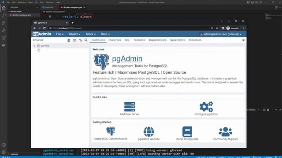Switch to the Dashboard tab

coord(98,40)
